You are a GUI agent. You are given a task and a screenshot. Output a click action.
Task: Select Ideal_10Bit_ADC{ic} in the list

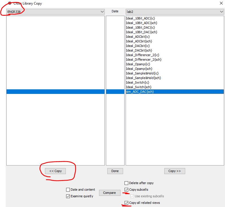point(140,18)
